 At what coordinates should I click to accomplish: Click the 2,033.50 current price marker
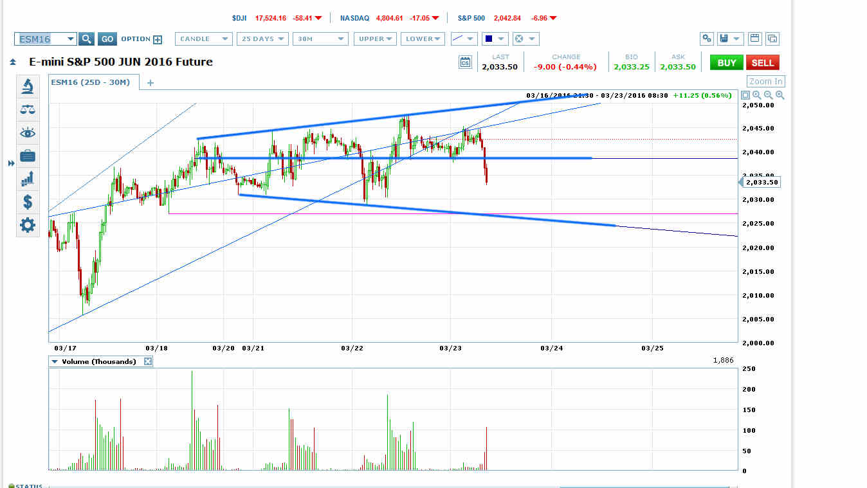(762, 182)
